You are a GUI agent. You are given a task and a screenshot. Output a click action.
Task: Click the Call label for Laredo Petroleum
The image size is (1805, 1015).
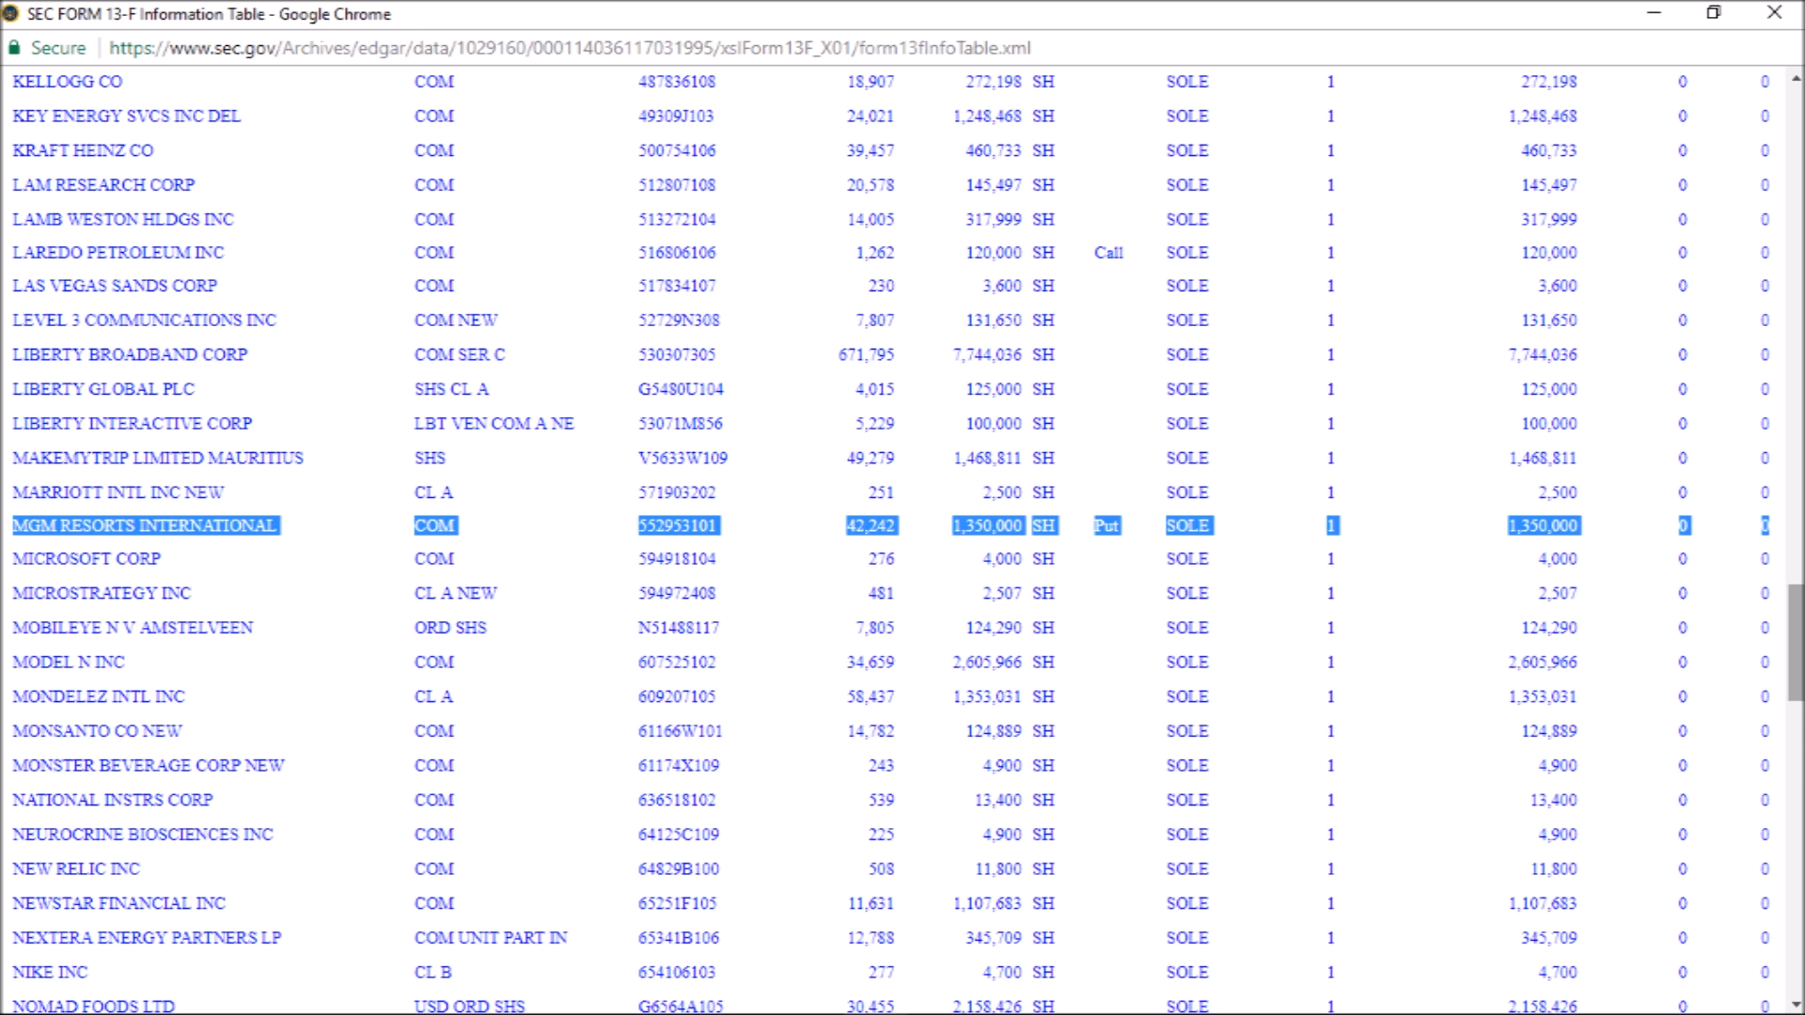click(1108, 253)
